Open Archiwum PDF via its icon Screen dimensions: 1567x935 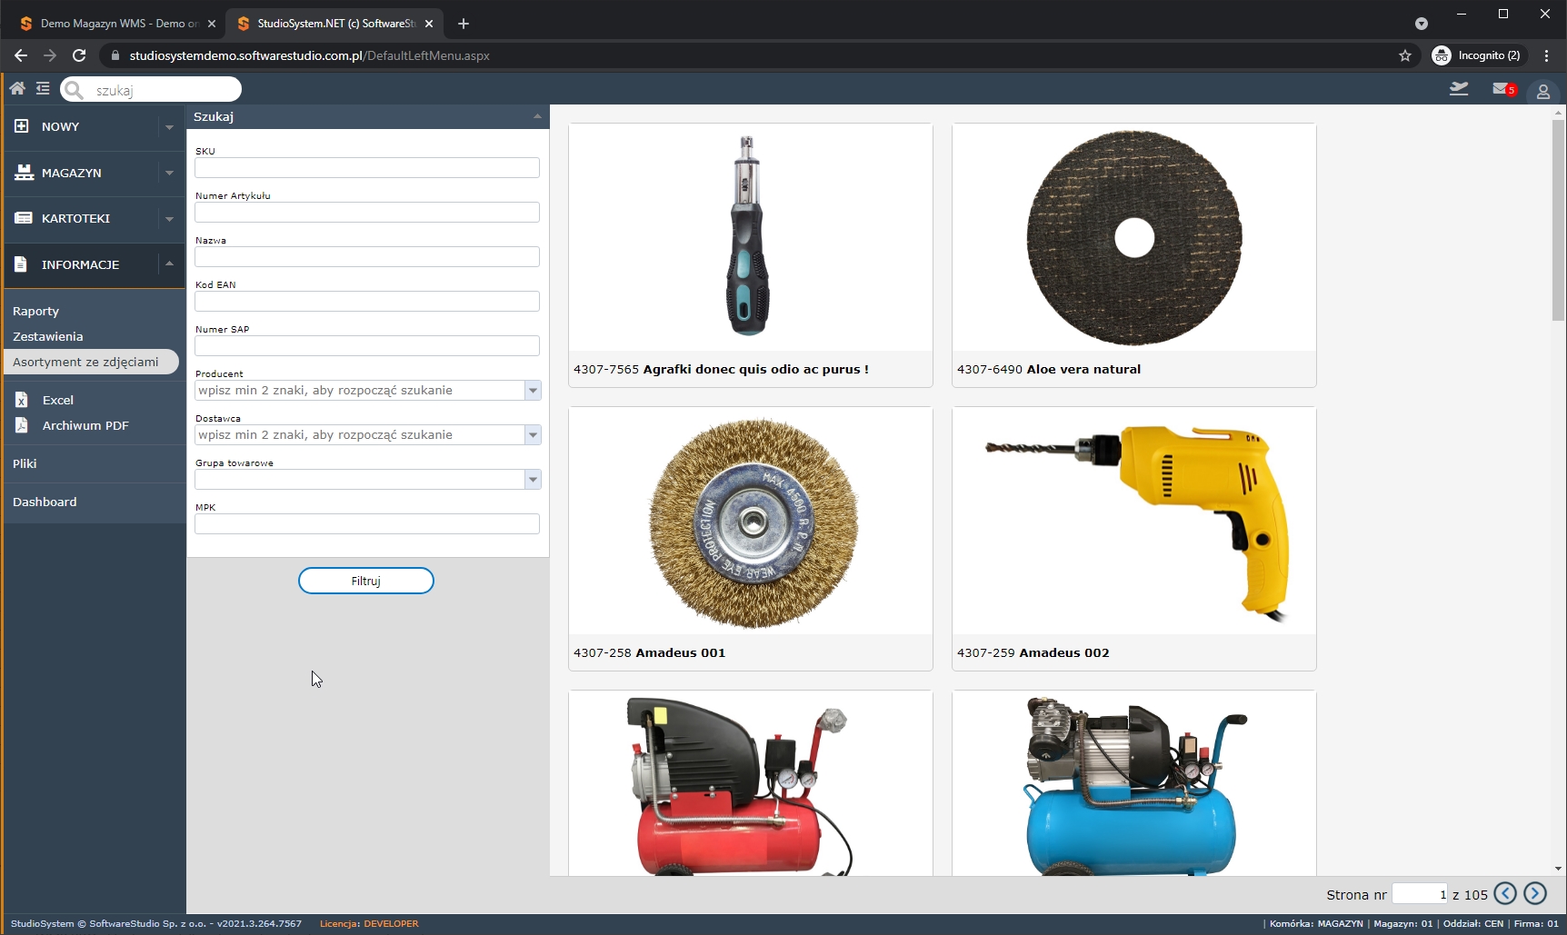(21, 425)
